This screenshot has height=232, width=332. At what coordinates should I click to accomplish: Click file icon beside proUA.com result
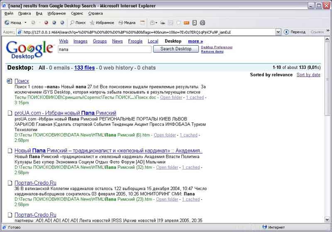click(x=10, y=113)
